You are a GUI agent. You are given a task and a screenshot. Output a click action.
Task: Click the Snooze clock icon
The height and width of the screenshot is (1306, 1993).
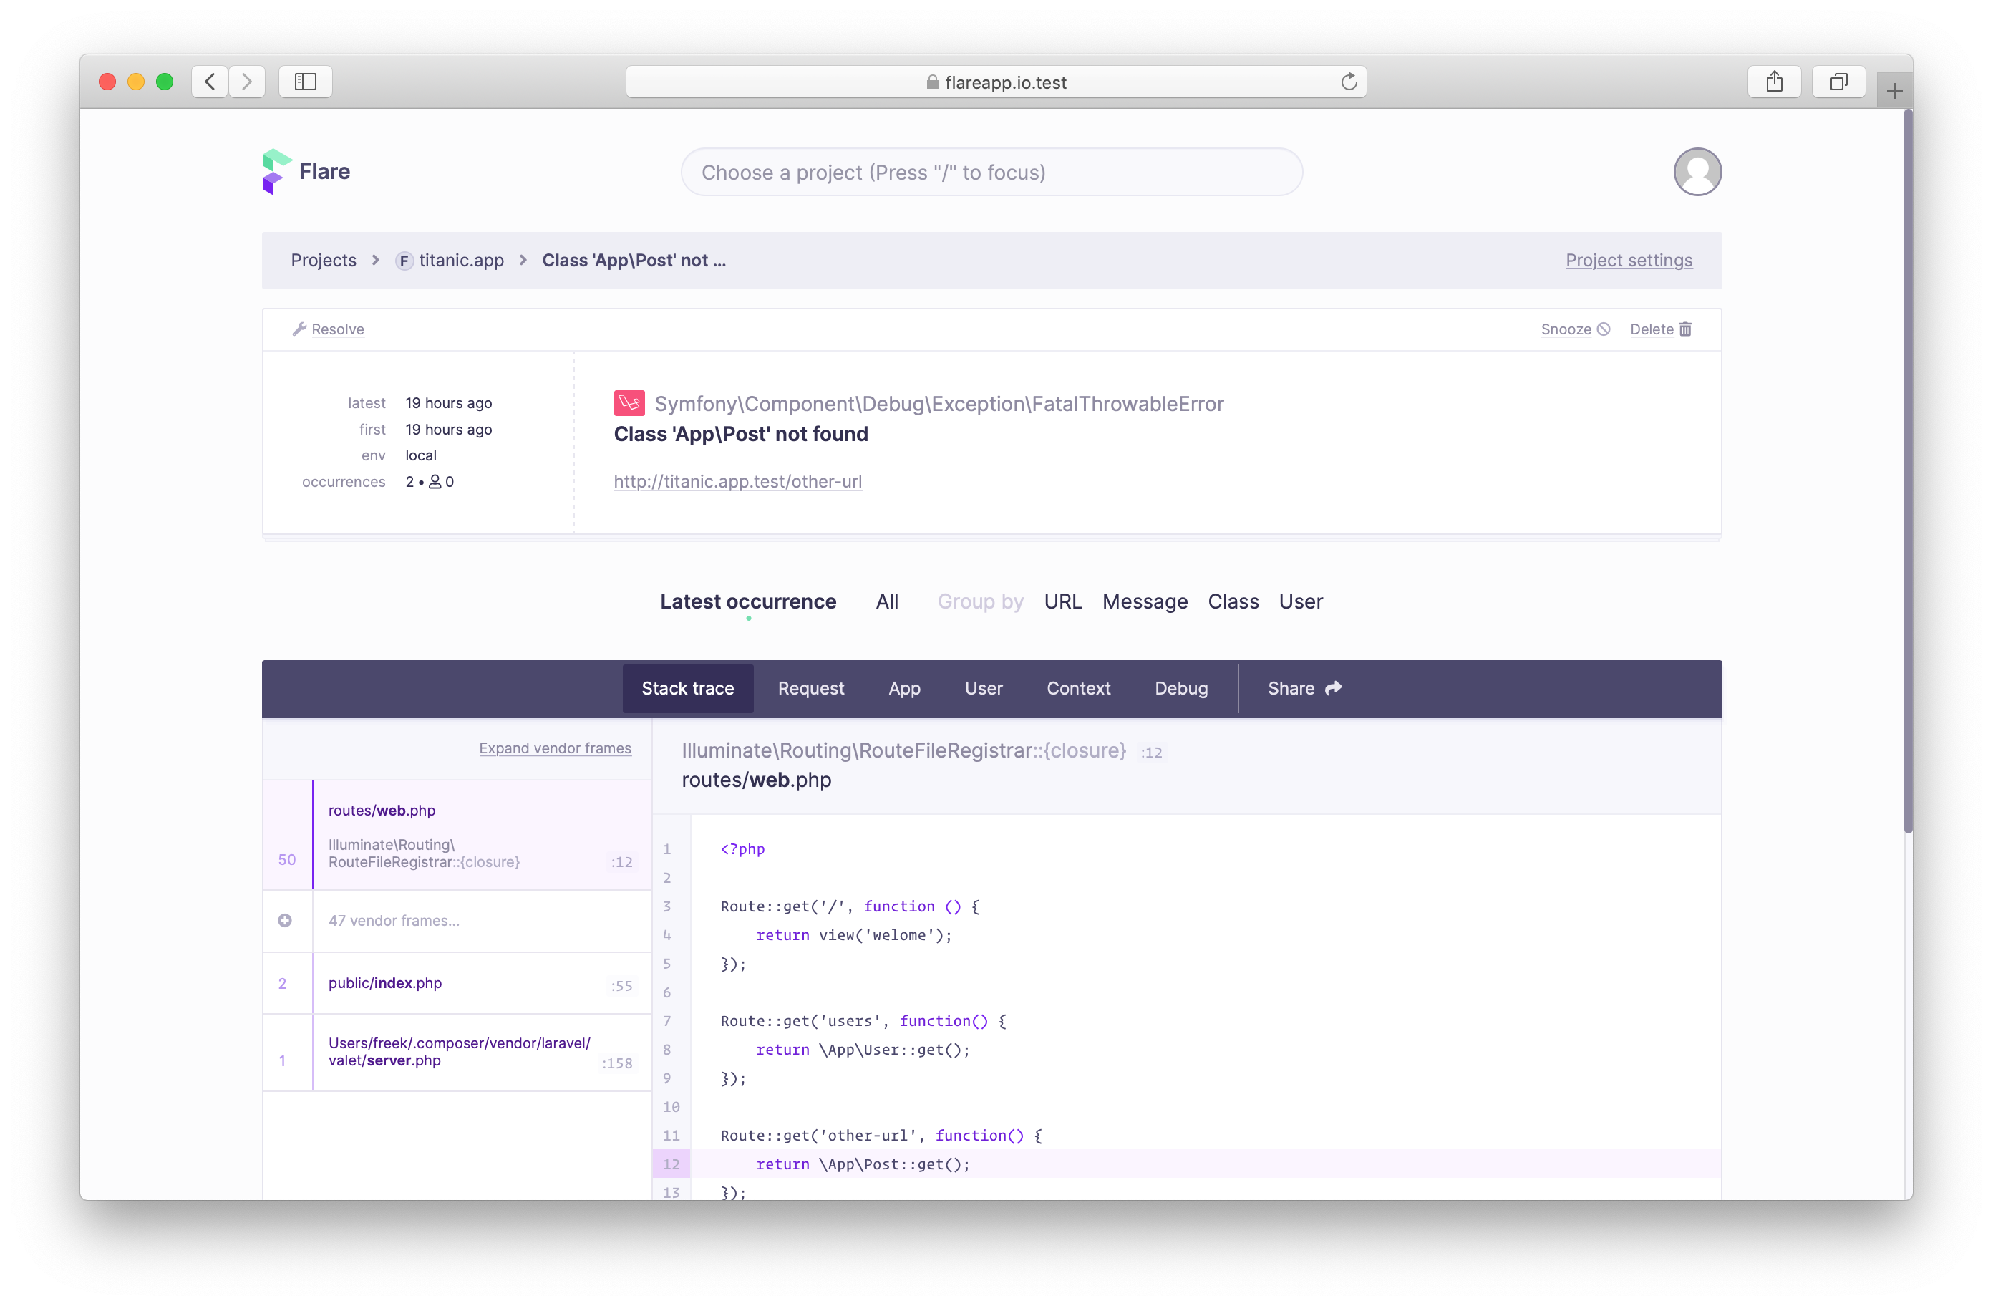click(1604, 328)
